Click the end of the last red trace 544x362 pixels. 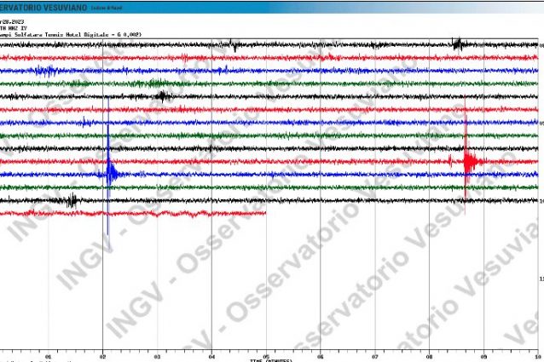264,213
